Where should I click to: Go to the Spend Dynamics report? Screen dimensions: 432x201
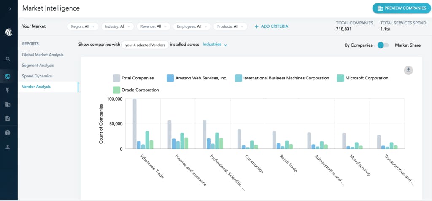click(x=37, y=76)
